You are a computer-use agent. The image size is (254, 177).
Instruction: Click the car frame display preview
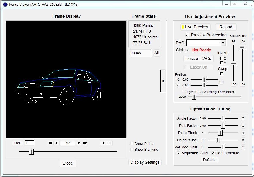click(66, 80)
